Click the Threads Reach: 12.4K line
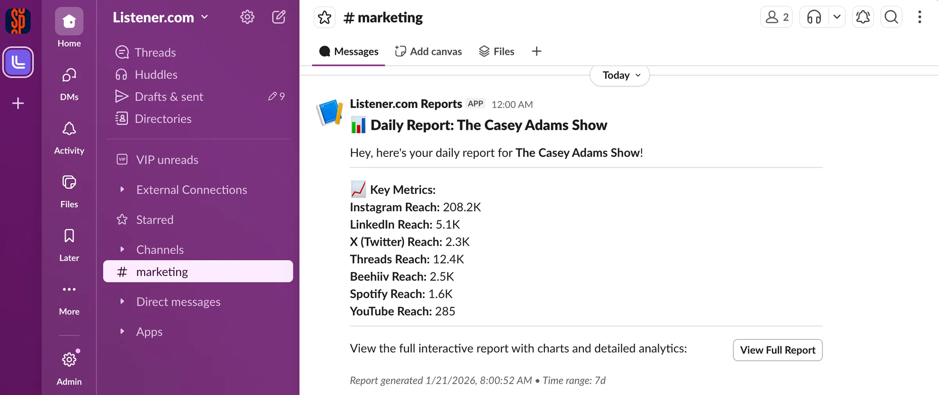The image size is (938, 395). (x=407, y=259)
